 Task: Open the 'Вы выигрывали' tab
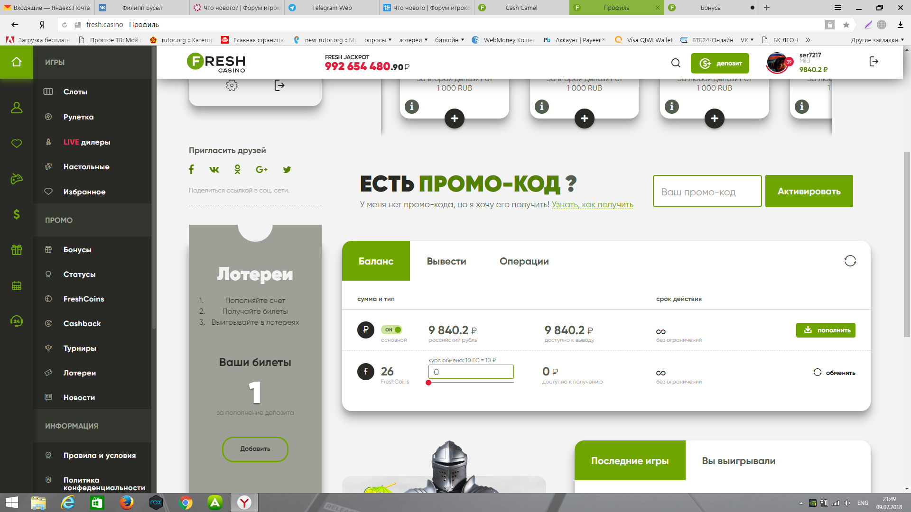point(738,461)
